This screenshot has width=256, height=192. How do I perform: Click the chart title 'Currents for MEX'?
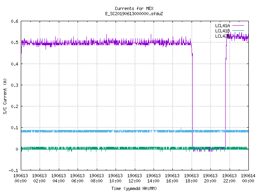pos(134,8)
